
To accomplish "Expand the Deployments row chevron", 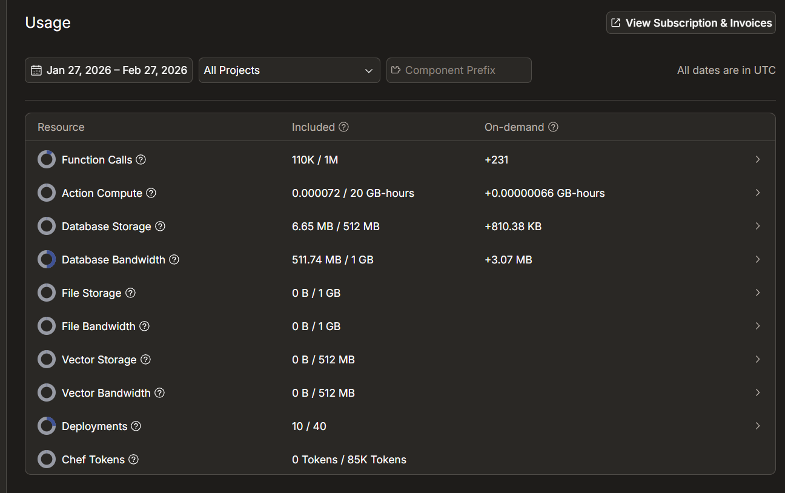I will (758, 426).
